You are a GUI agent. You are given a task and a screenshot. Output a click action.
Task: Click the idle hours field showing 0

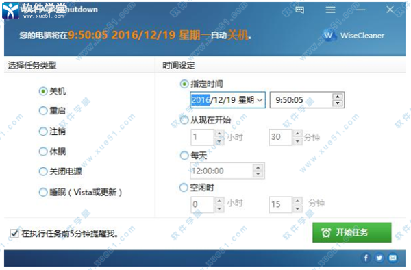click(203, 204)
